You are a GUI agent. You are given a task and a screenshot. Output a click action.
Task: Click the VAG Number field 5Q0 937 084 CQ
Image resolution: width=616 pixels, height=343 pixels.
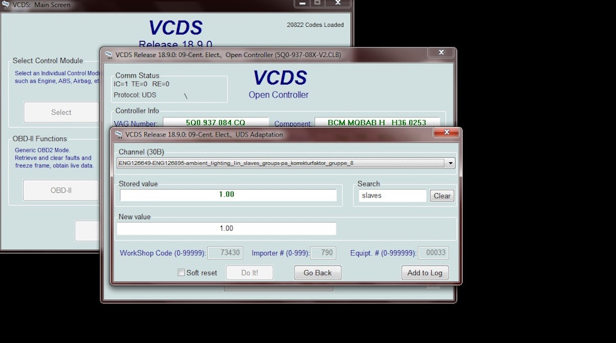tap(216, 122)
